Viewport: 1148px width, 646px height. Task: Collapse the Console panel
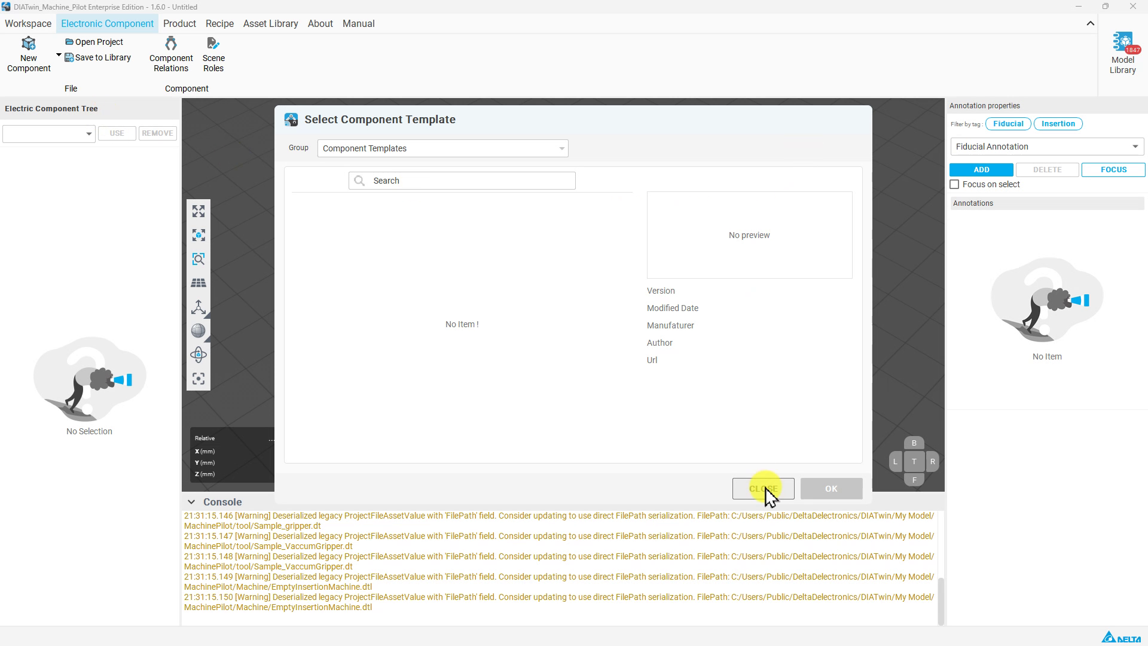pos(191,502)
